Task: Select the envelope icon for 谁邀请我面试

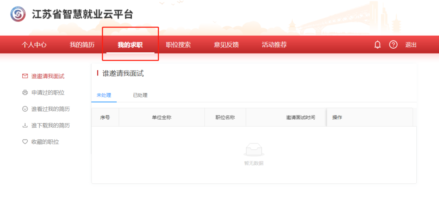Action: pos(25,76)
